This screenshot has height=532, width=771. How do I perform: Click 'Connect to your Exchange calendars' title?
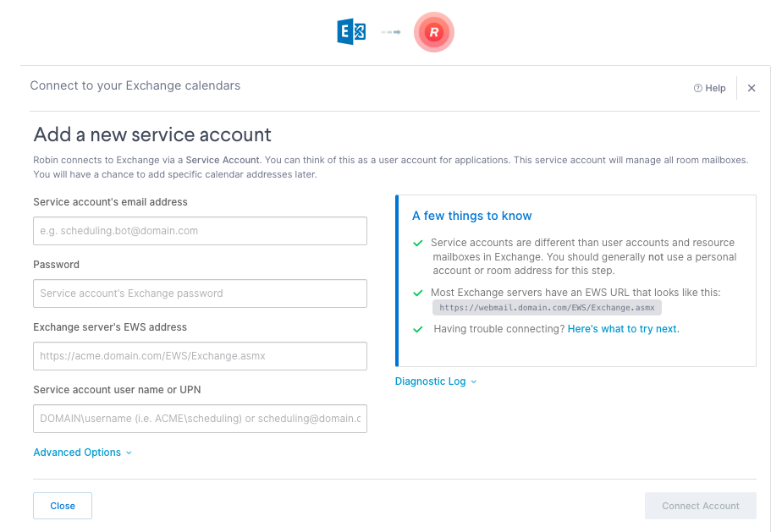pos(135,85)
